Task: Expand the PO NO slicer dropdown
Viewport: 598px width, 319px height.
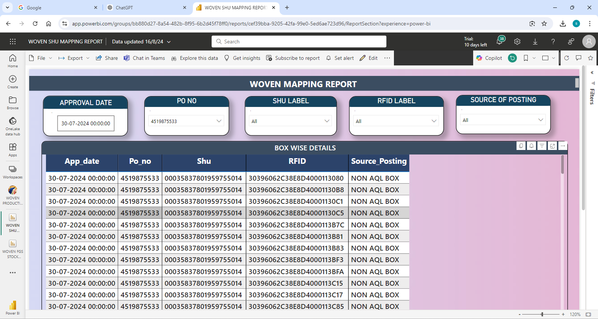Action: (219, 121)
